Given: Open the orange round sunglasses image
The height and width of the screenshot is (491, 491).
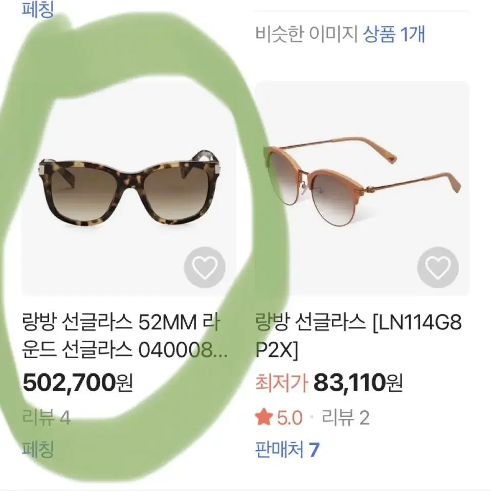Looking at the screenshot, I should pyautogui.click(x=362, y=188).
